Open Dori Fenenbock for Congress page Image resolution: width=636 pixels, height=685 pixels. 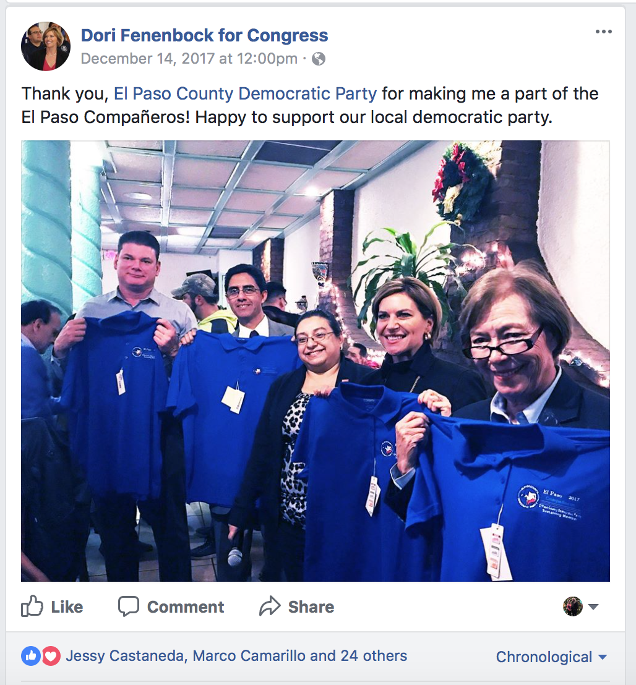point(204,35)
